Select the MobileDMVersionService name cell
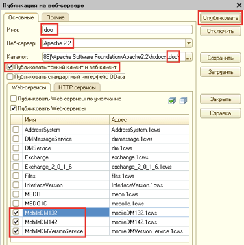244x245 pixels. (66, 231)
